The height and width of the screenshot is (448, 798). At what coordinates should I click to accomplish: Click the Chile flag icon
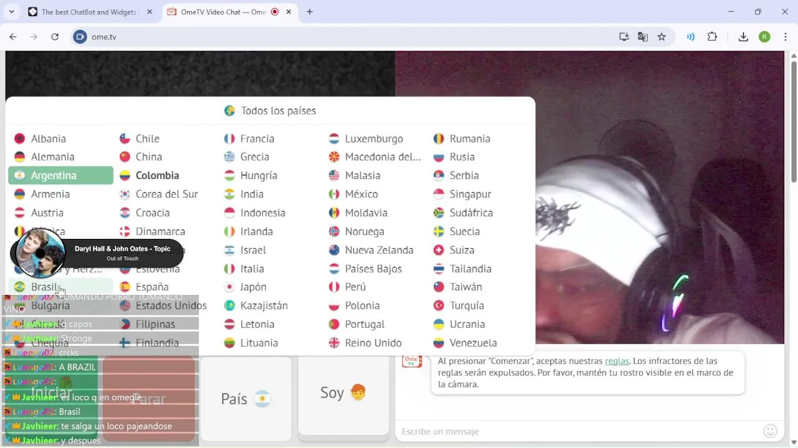(125, 139)
